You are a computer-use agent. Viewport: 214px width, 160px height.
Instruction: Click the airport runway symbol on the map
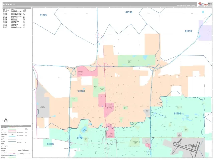pos(187,148)
